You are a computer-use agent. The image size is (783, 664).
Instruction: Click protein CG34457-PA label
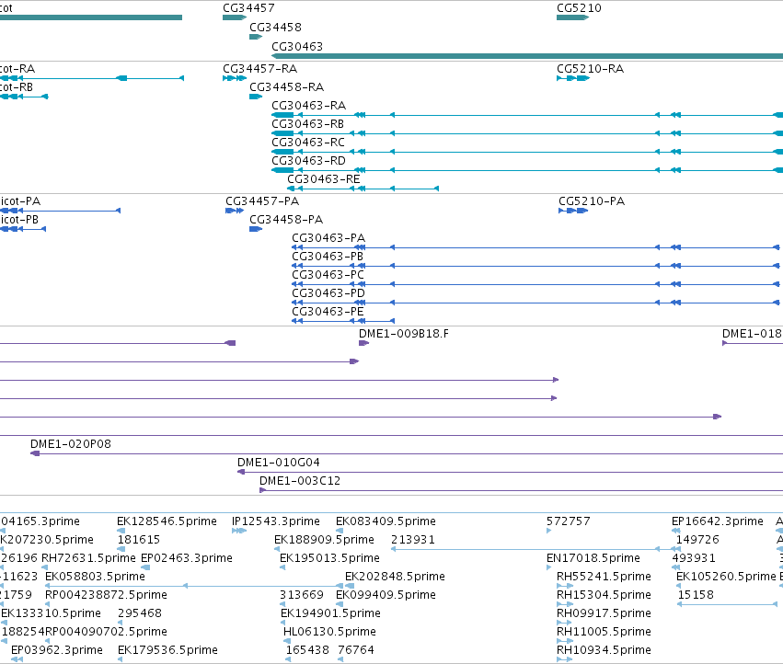(262, 201)
